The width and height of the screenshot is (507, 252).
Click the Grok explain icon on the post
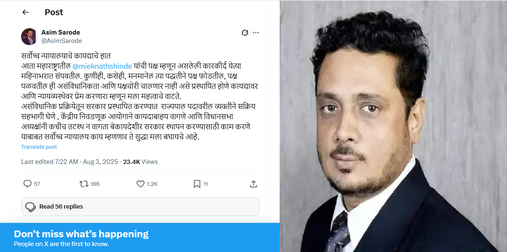(244, 32)
